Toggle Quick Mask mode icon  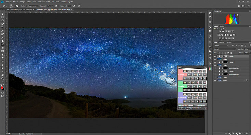pos(2,93)
